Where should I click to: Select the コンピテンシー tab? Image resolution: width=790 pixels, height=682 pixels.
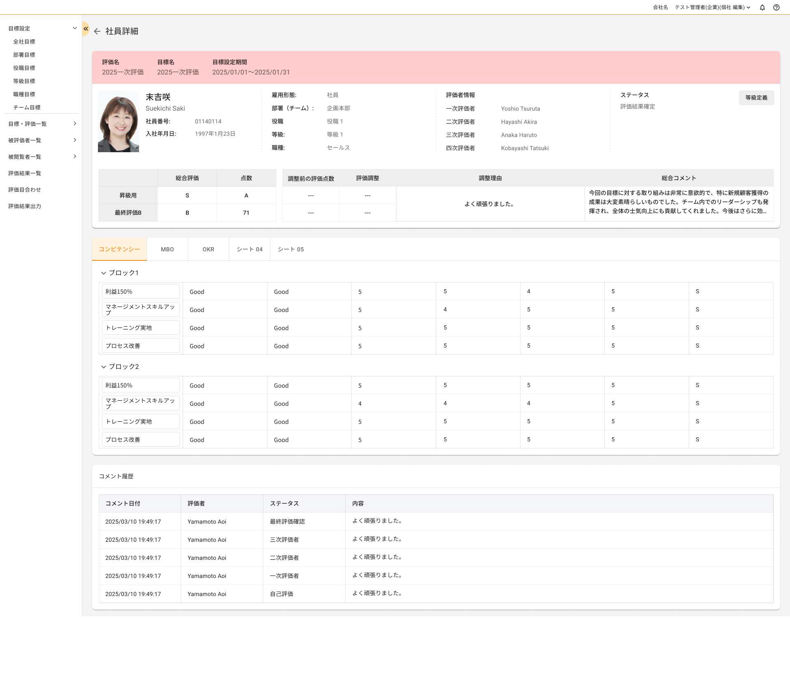tap(119, 249)
